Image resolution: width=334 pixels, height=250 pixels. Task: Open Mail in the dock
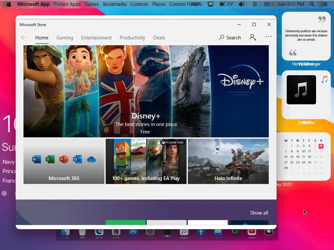(x=218, y=231)
